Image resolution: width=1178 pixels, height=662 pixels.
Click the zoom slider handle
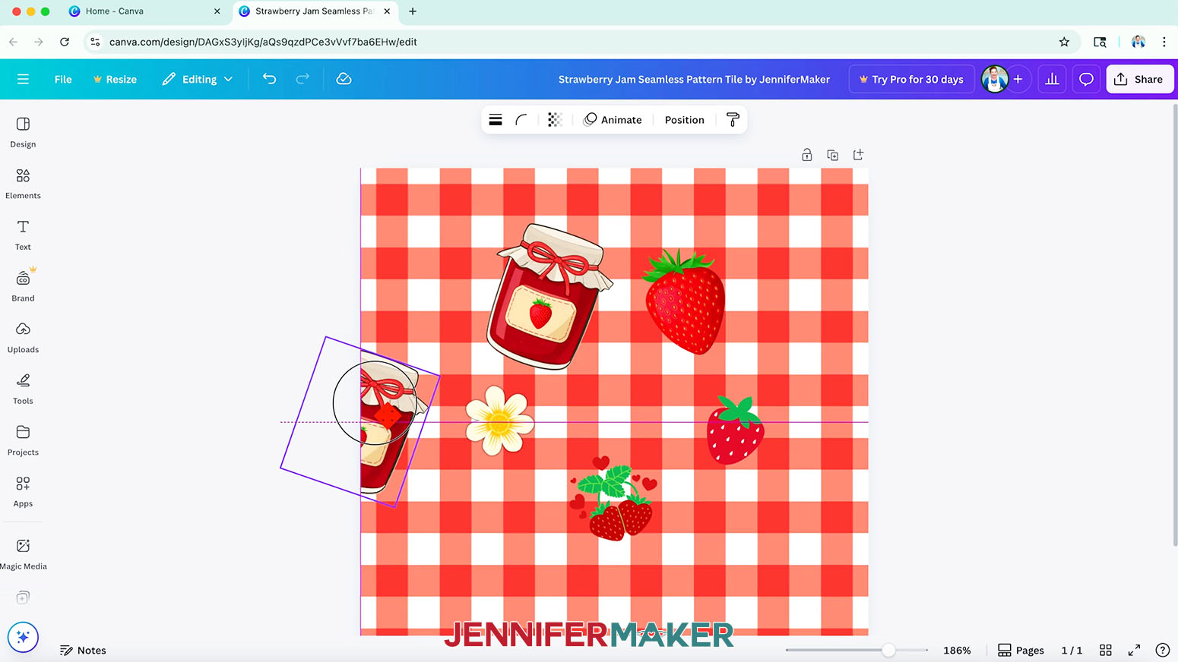[888, 650]
